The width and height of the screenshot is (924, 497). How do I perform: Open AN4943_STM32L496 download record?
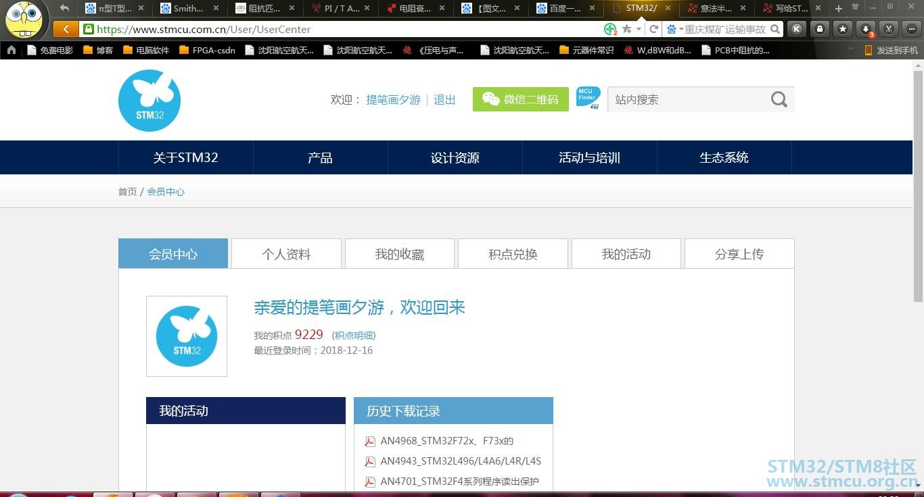coord(461,461)
